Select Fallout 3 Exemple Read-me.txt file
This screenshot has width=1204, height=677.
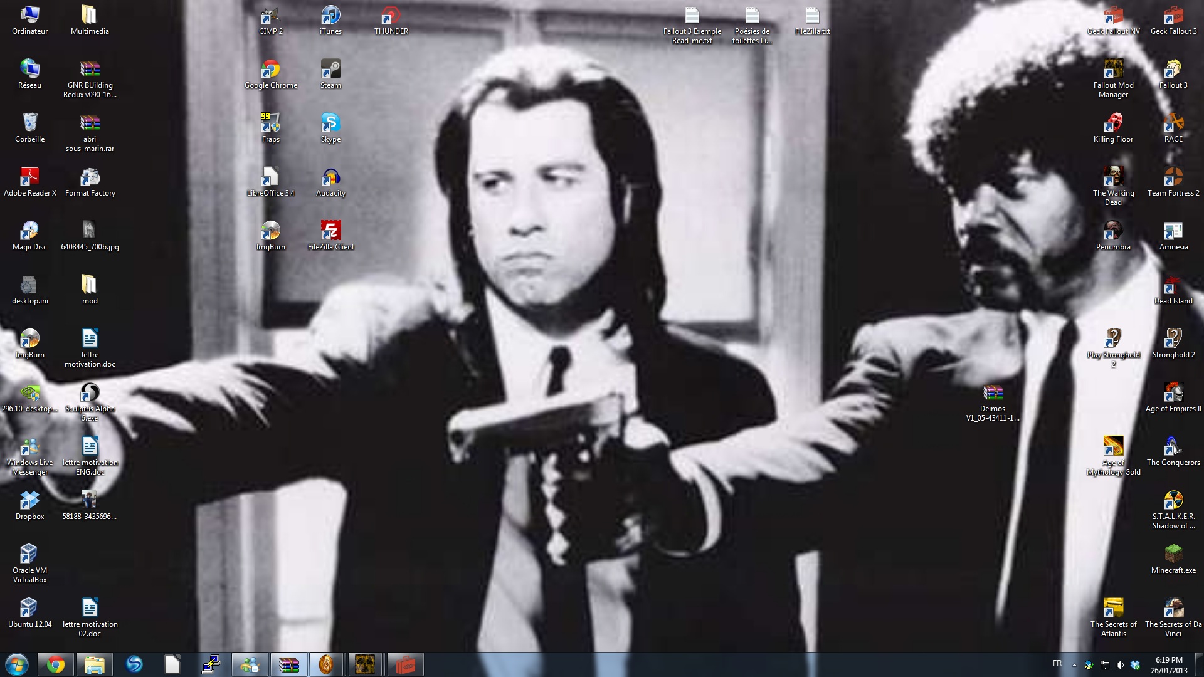coord(692,24)
